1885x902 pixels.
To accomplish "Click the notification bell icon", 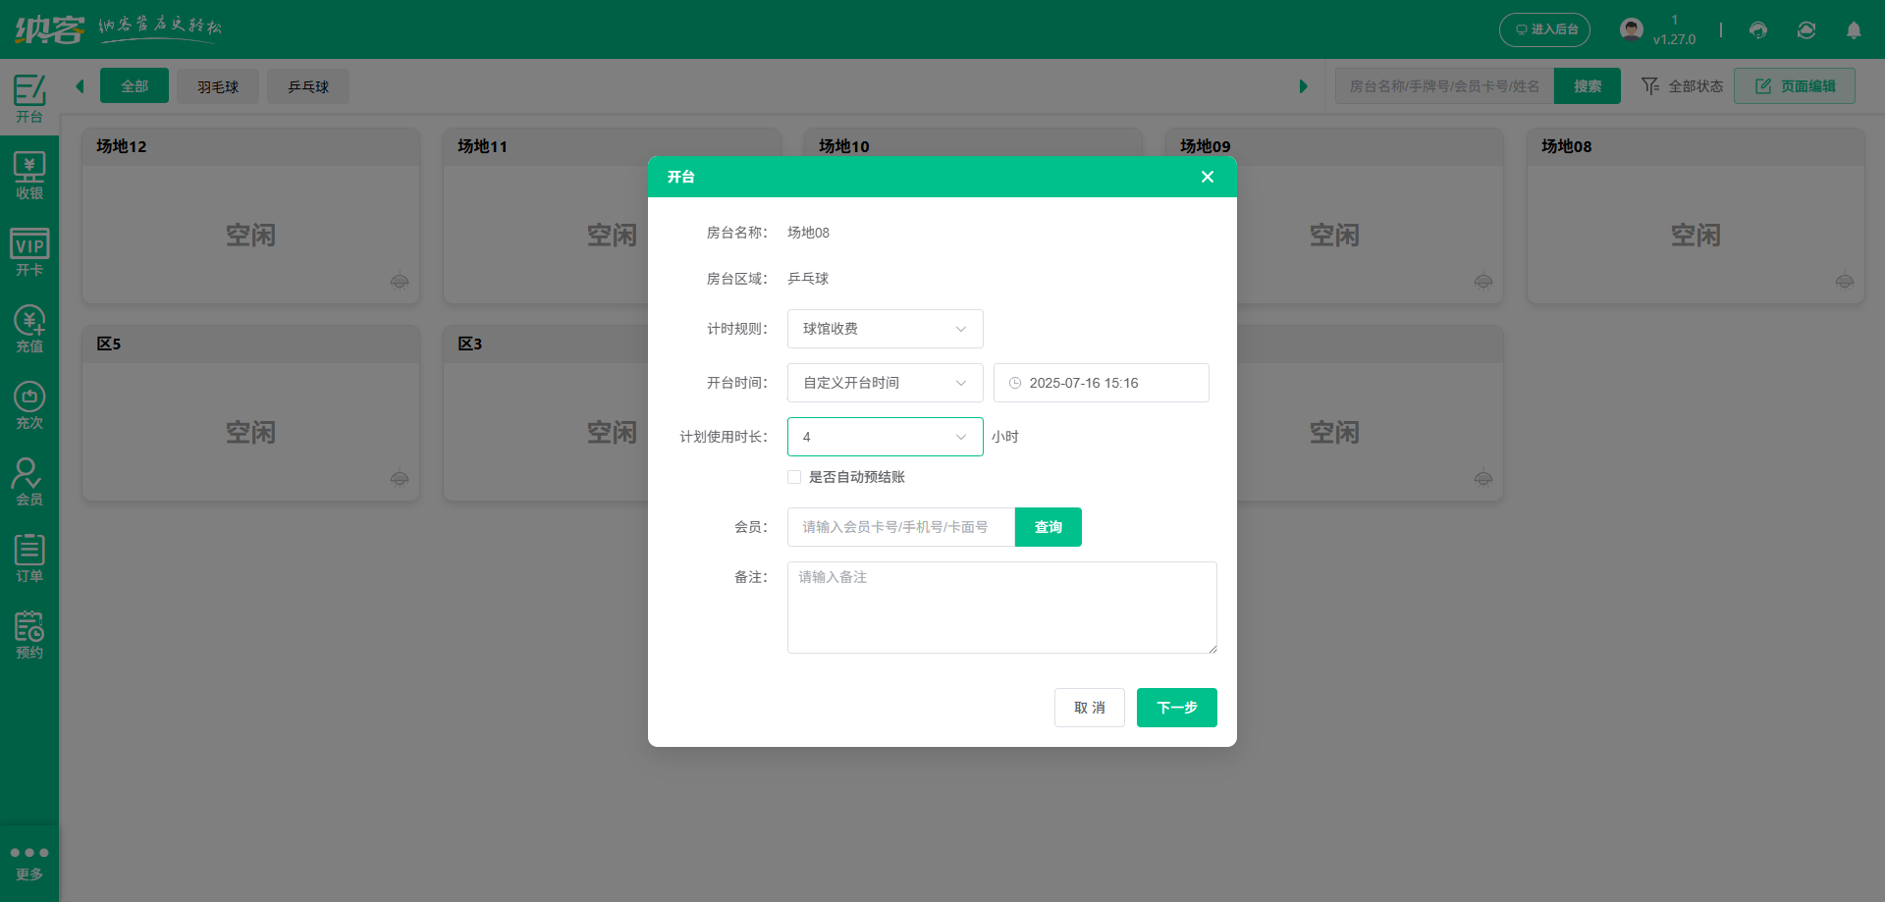I will pos(1855,30).
